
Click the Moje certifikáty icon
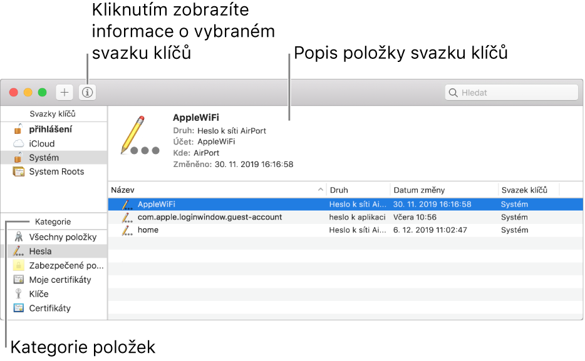pyautogui.click(x=18, y=280)
